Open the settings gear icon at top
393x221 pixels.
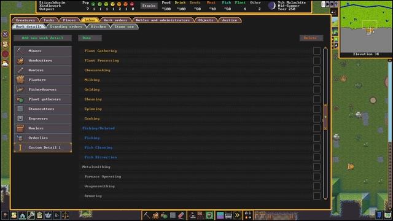click(x=332, y=4)
